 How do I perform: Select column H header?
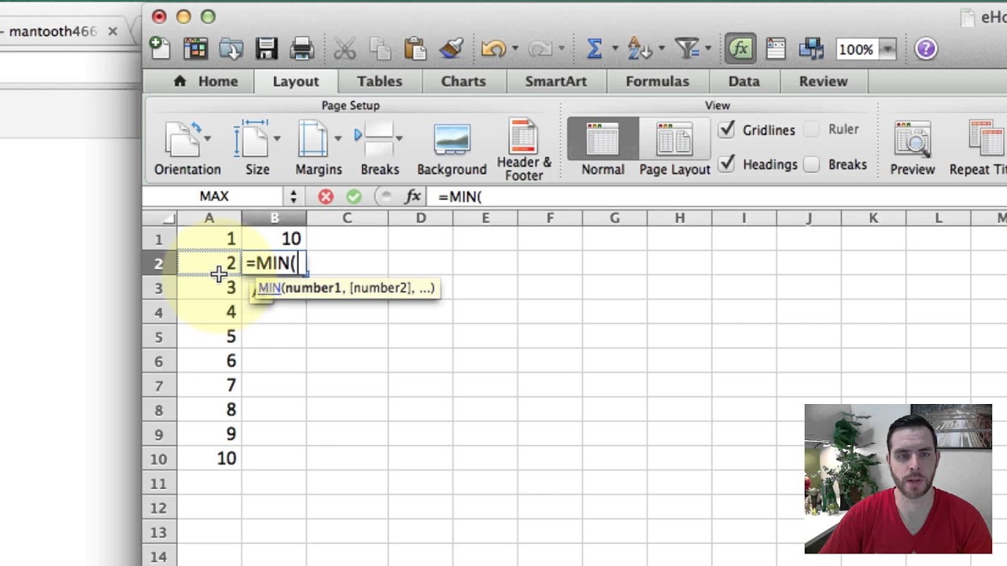click(679, 218)
